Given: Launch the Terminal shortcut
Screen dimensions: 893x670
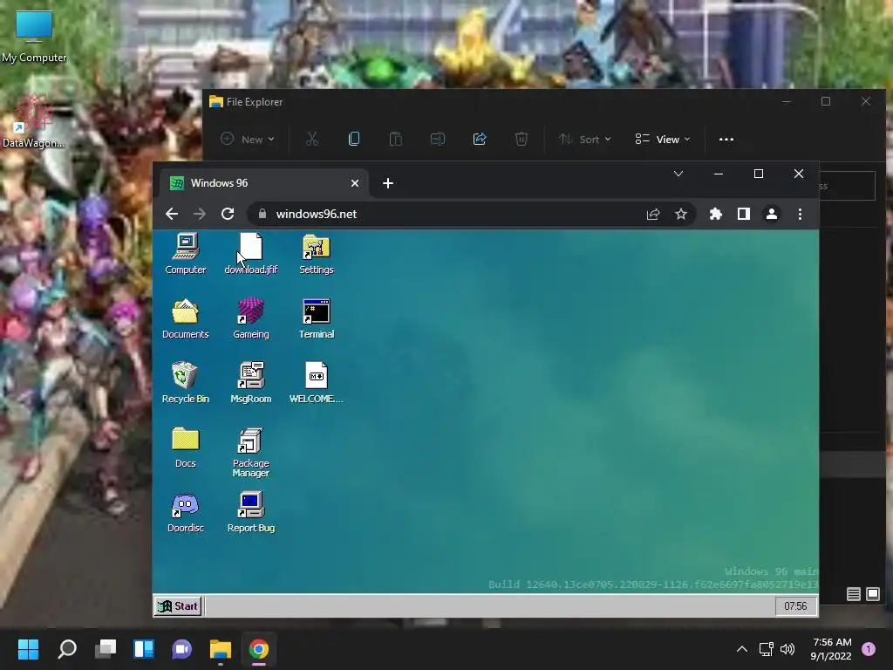Looking at the screenshot, I should (x=316, y=318).
